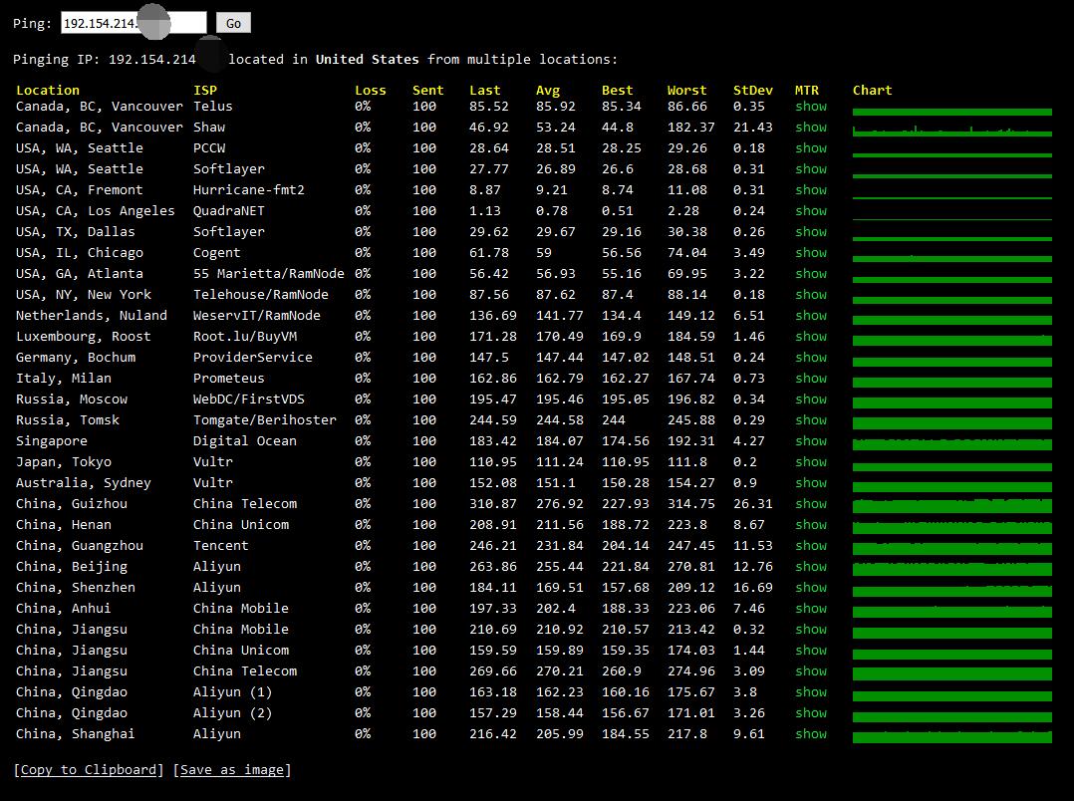
Task: Select 'Netherlands, Nuland' location cell
Action: click(x=92, y=315)
